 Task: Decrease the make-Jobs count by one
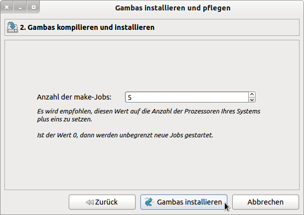(x=252, y=100)
